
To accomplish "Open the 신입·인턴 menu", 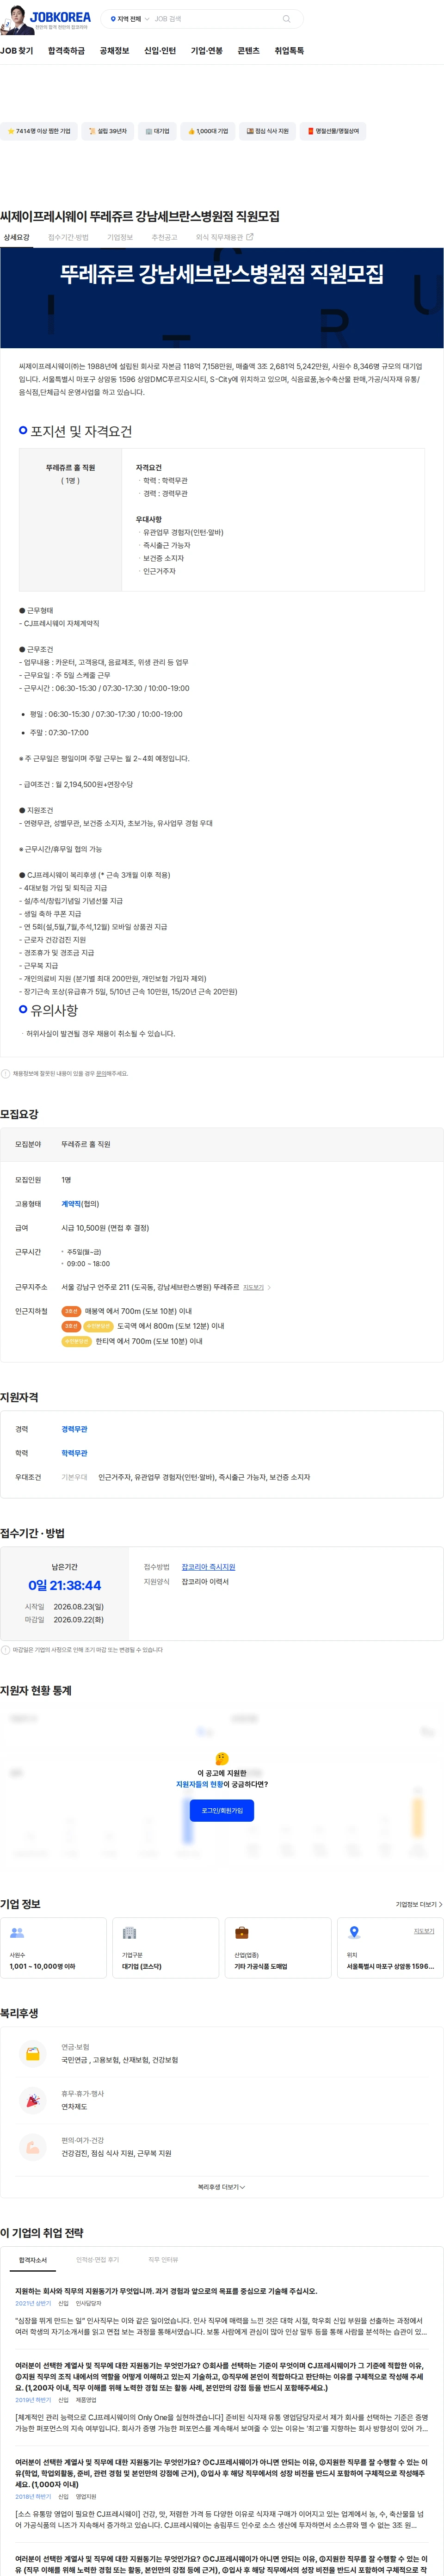I will 160,51.
